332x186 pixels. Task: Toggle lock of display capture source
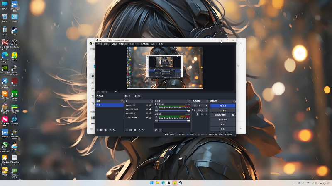tap(150, 117)
